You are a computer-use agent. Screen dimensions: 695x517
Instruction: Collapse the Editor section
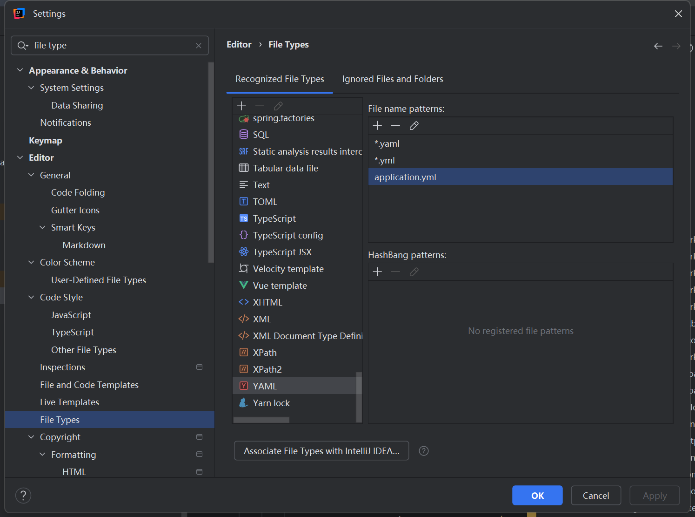[20, 157]
